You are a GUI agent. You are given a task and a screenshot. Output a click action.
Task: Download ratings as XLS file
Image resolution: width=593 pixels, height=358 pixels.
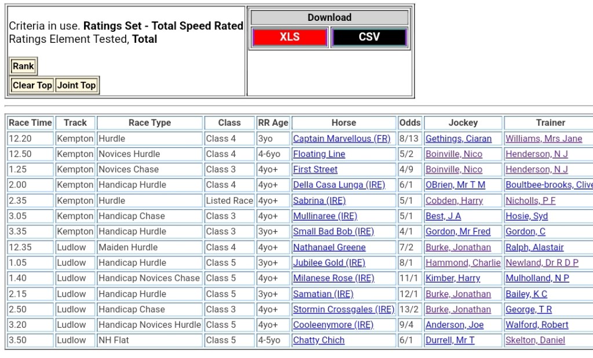(x=290, y=37)
